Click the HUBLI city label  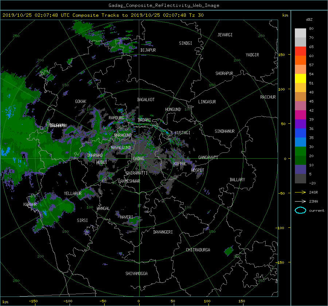102,162
